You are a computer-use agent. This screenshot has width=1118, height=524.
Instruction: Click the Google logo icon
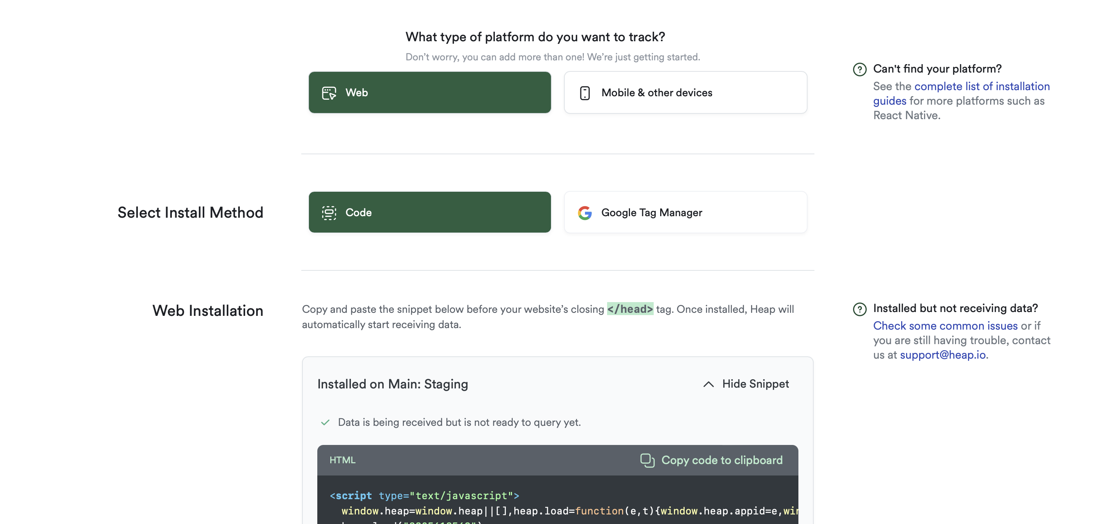585,213
